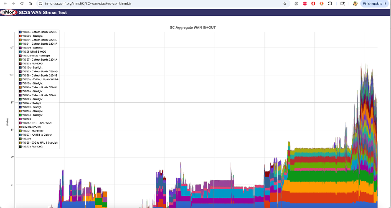Viewport: 391px width, 208px height.
Task: Click the WC18 400G - LBNL WAN swatch
Action: [x=20, y=123]
